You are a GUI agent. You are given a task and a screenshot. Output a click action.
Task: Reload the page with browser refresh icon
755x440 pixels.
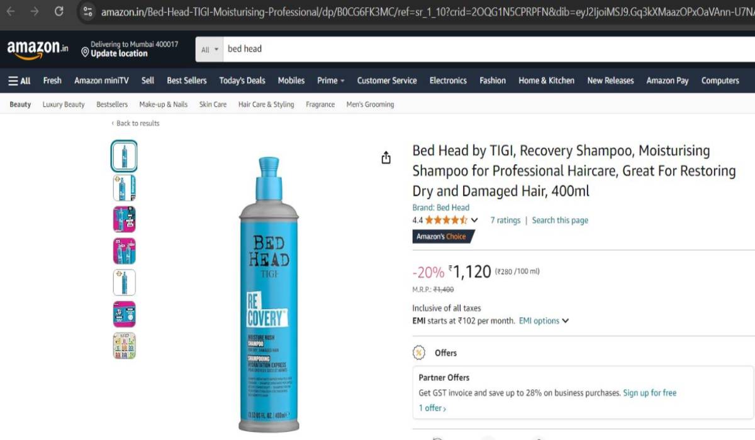(x=59, y=11)
